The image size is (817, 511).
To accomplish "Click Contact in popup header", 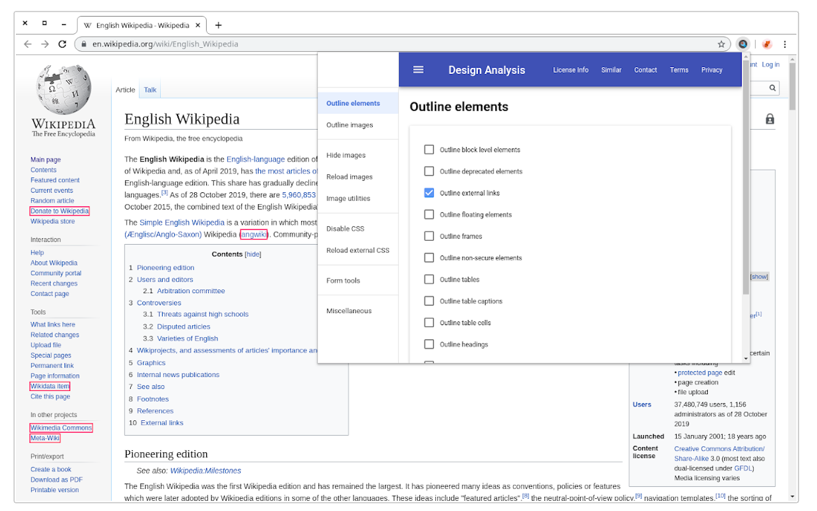I will click(x=645, y=70).
